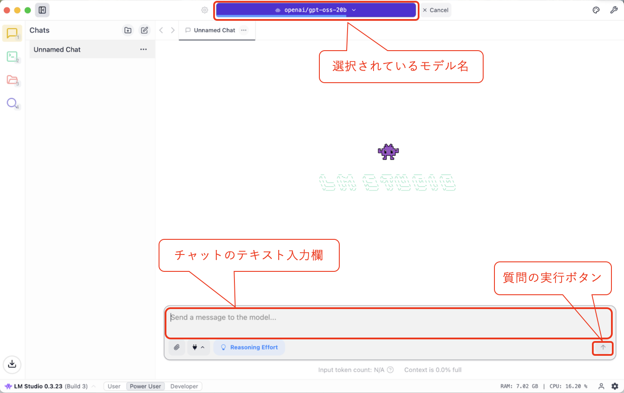This screenshot has width=624, height=393.
Task: Focus the Send a message input field
Action: (389, 323)
